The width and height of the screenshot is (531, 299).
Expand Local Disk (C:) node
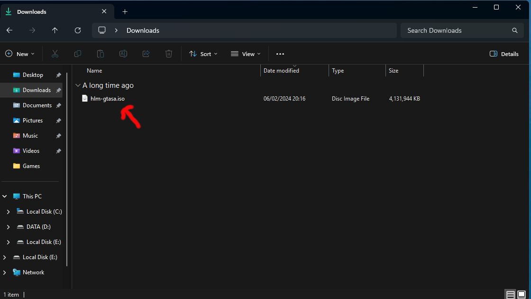tap(8, 212)
